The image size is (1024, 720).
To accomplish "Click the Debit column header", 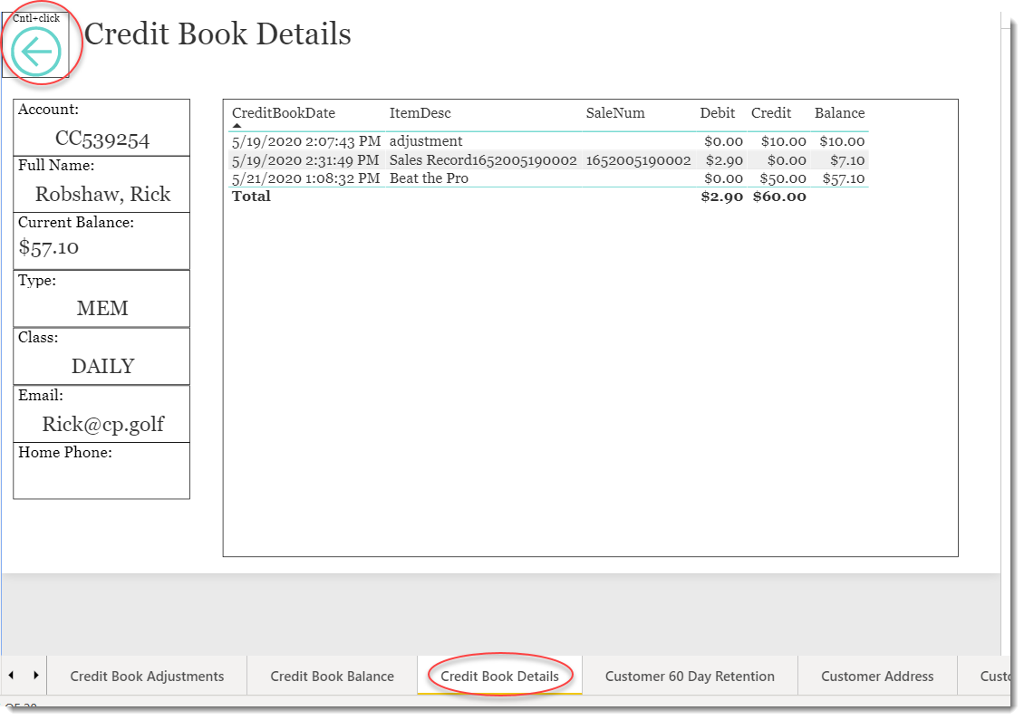I will [x=717, y=113].
